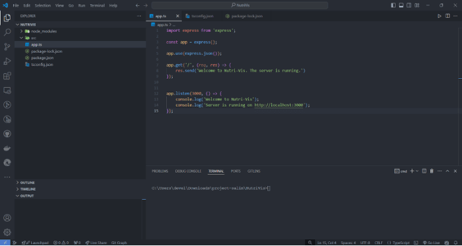Open the Search view in activity bar
The image size is (462, 246).
[7, 32]
